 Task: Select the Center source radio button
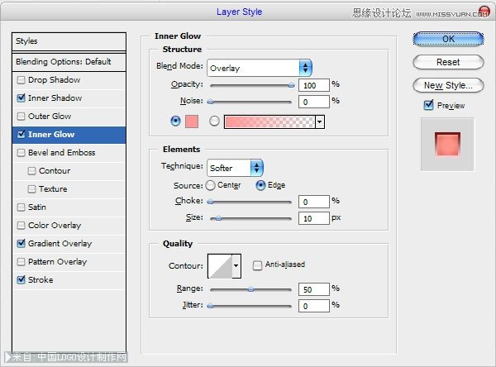click(x=210, y=185)
